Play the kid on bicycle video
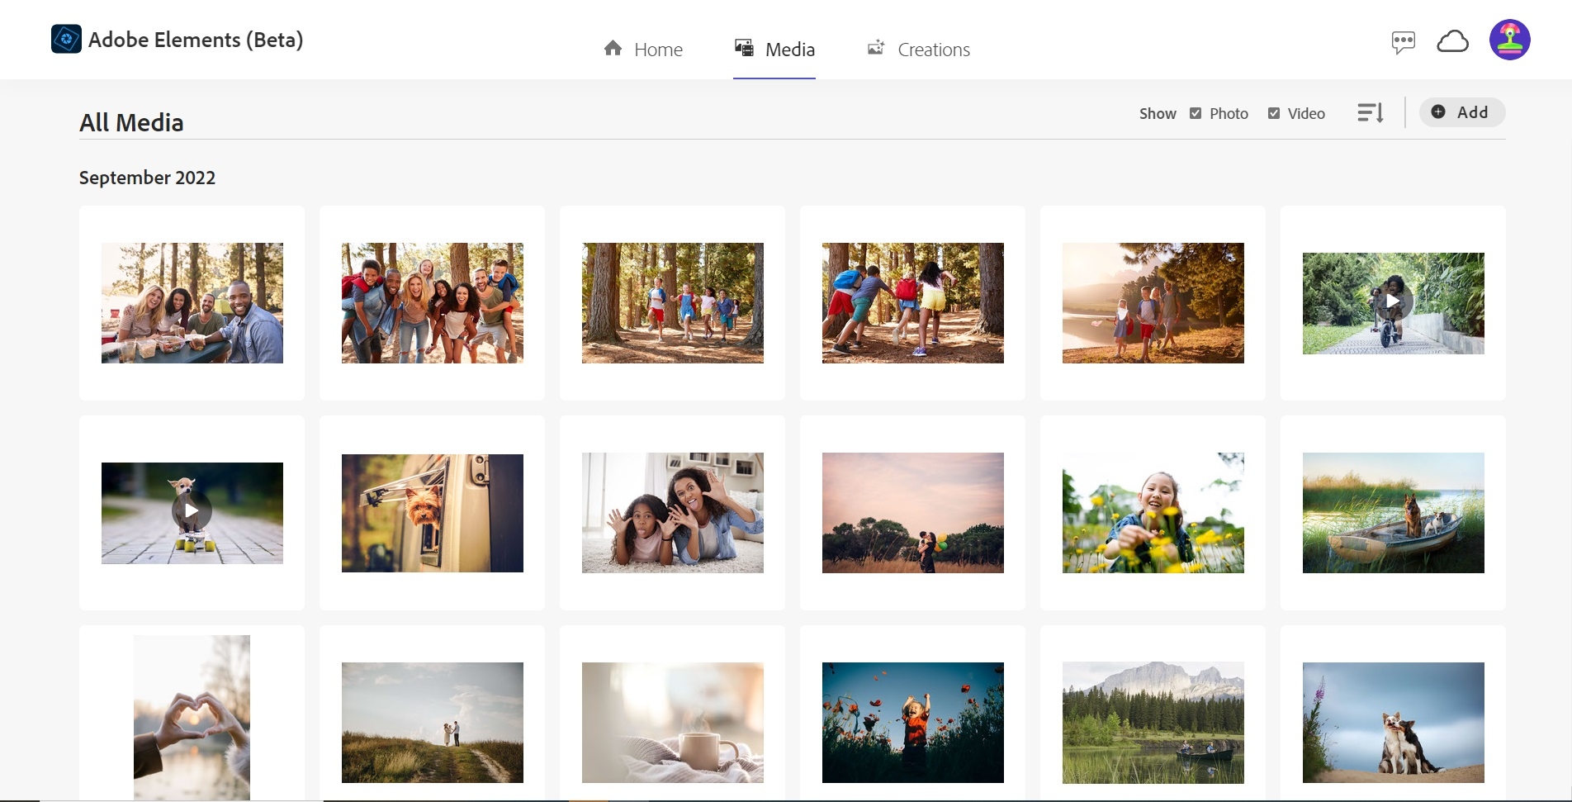Image resolution: width=1572 pixels, height=802 pixels. 1393,302
